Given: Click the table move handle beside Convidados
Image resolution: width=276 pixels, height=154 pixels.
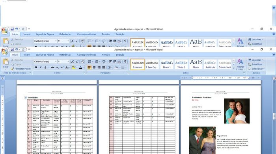Looking at the screenshot, I should 26,98.
